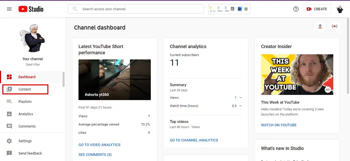Click the Latest YouTube Short performance heading
350x161 pixels.
point(101,50)
